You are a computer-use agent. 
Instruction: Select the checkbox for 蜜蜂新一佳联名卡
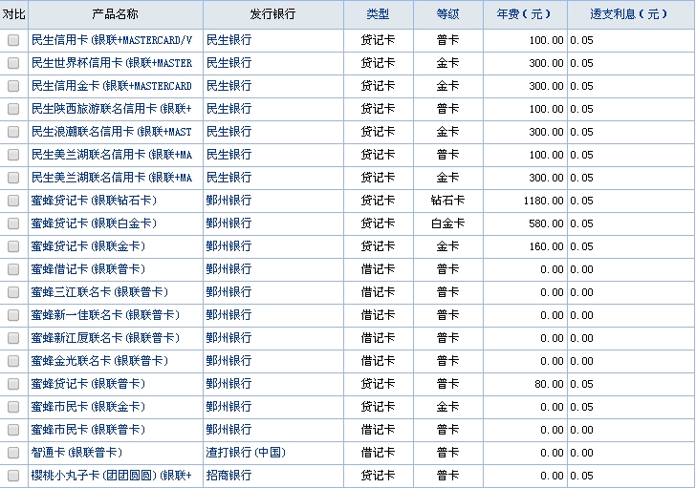[13, 315]
